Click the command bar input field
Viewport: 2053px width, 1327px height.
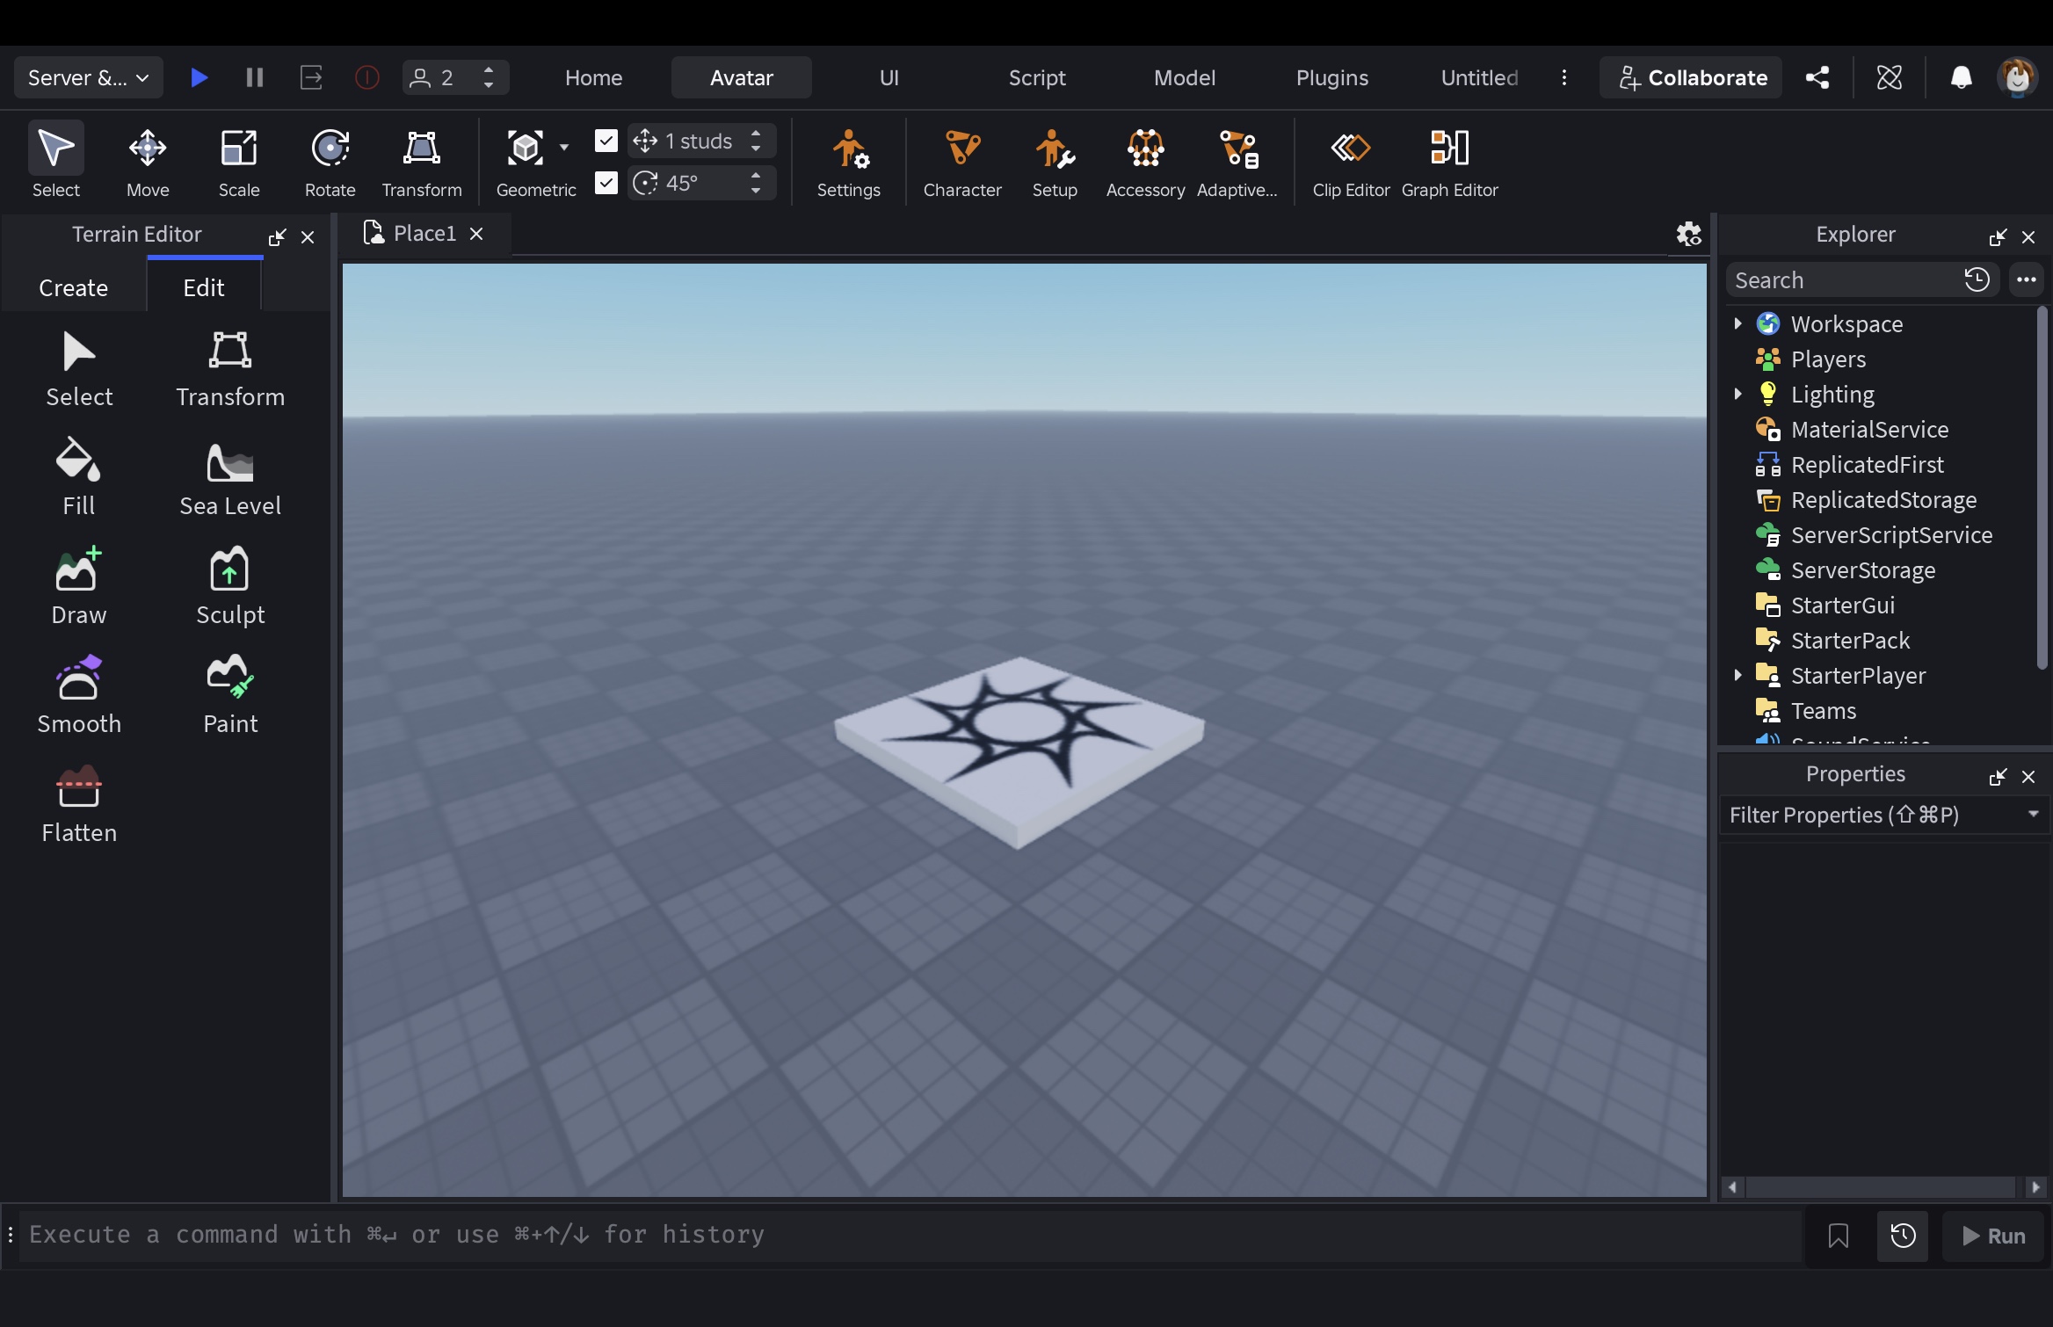pos(910,1235)
